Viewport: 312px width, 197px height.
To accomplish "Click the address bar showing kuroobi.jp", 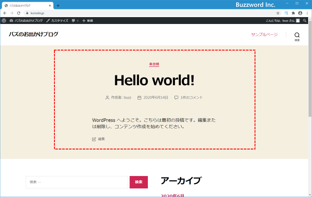I will (x=152, y=13).
